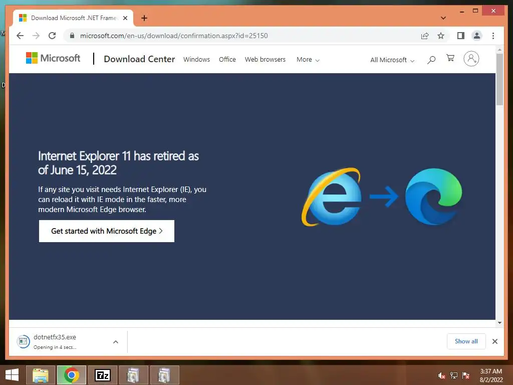Expand the More dropdown
The height and width of the screenshot is (385, 513).
click(x=308, y=60)
